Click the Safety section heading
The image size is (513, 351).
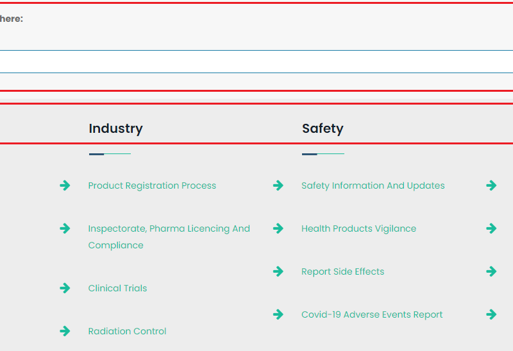(323, 128)
